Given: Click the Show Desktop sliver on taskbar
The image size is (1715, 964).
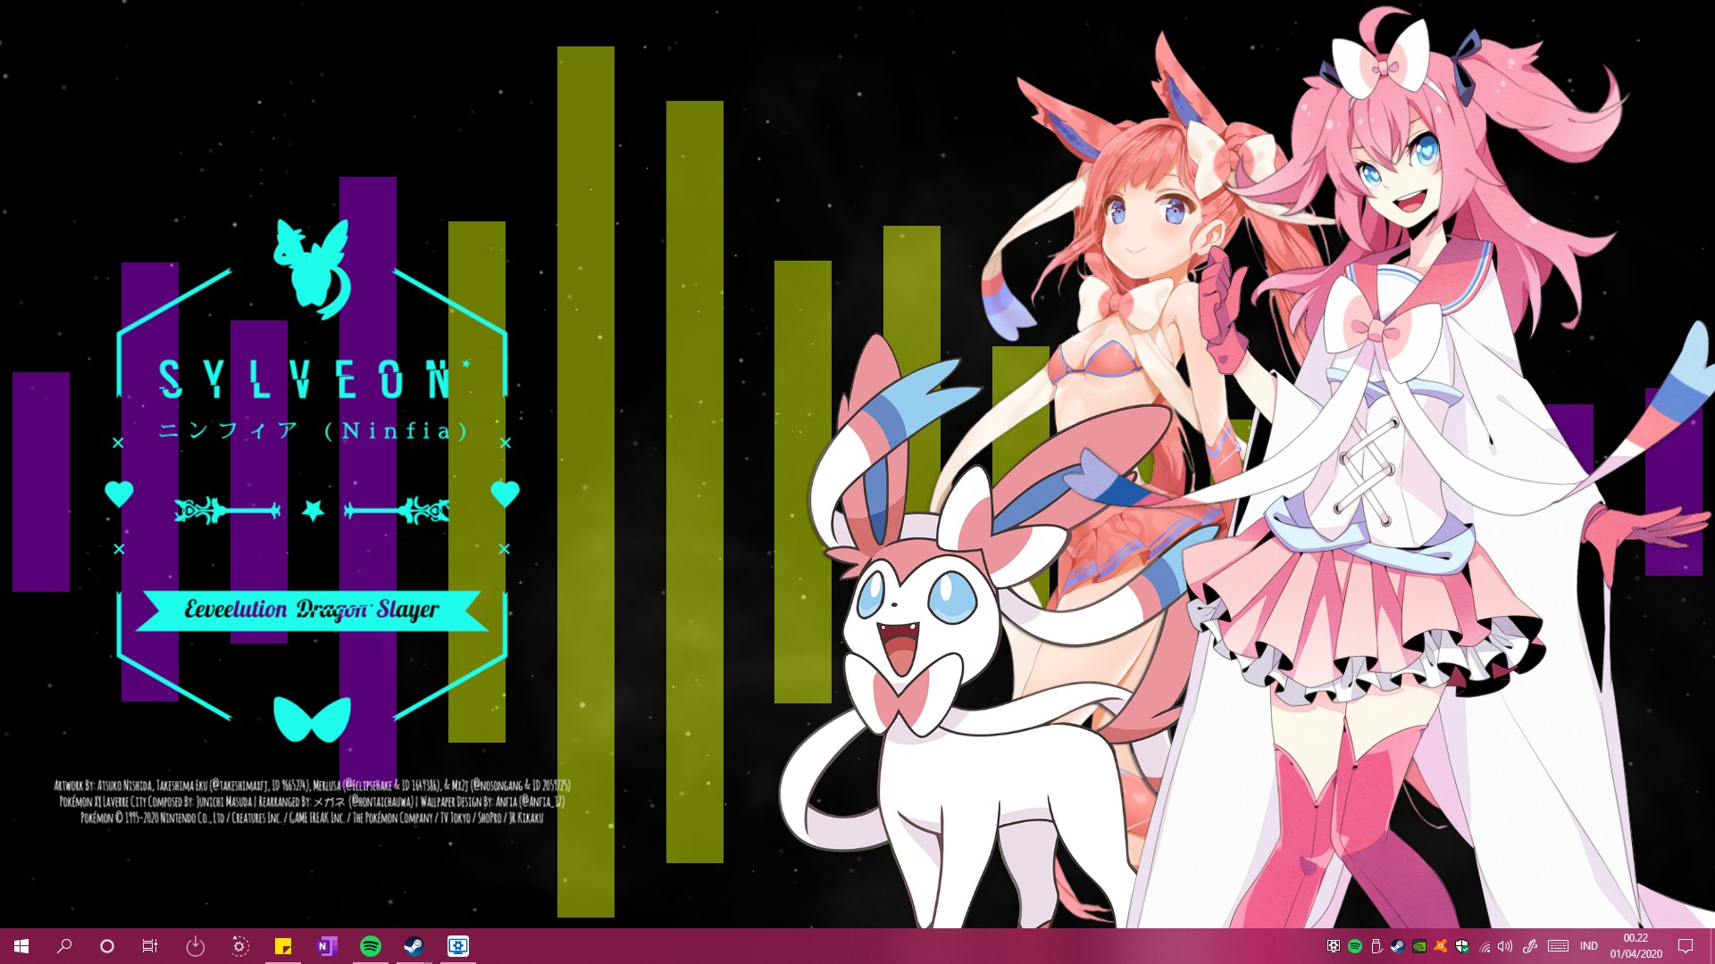Looking at the screenshot, I should [1711, 946].
